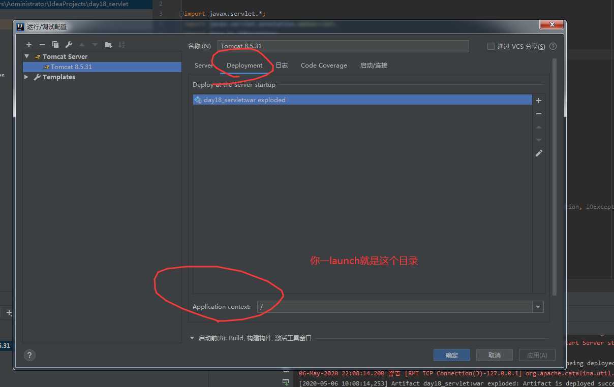The image size is (614, 387).
Task: Open help question mark at dialog bottom
Action: pos(29,355)
